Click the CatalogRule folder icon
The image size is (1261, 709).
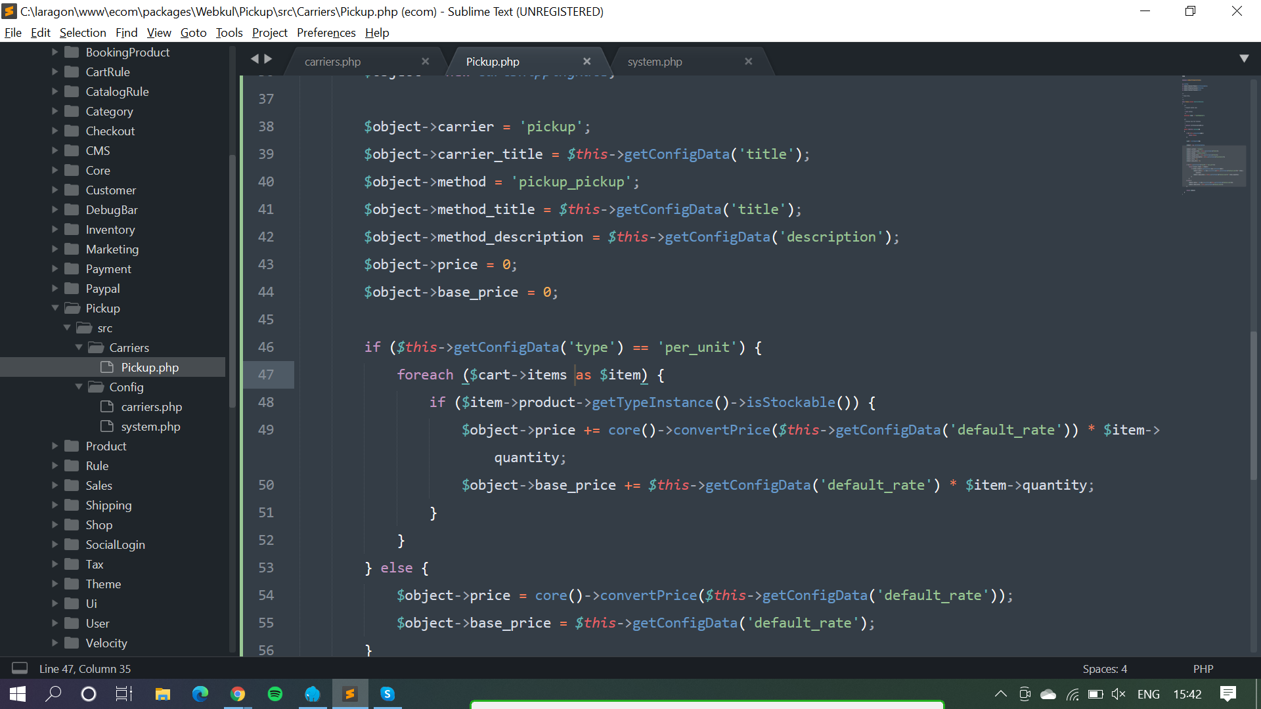click(x=72, y=91)
